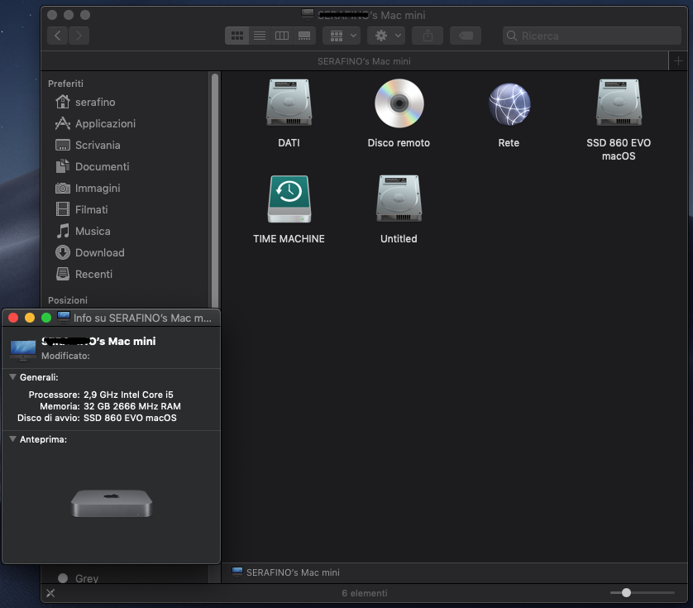
Task: Close the Info window
Action: [13, 318]
